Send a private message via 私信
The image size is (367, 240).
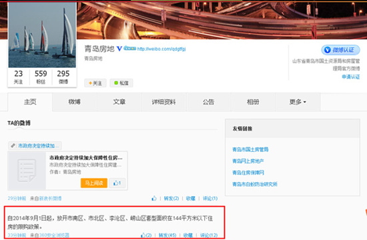point(121,83)
